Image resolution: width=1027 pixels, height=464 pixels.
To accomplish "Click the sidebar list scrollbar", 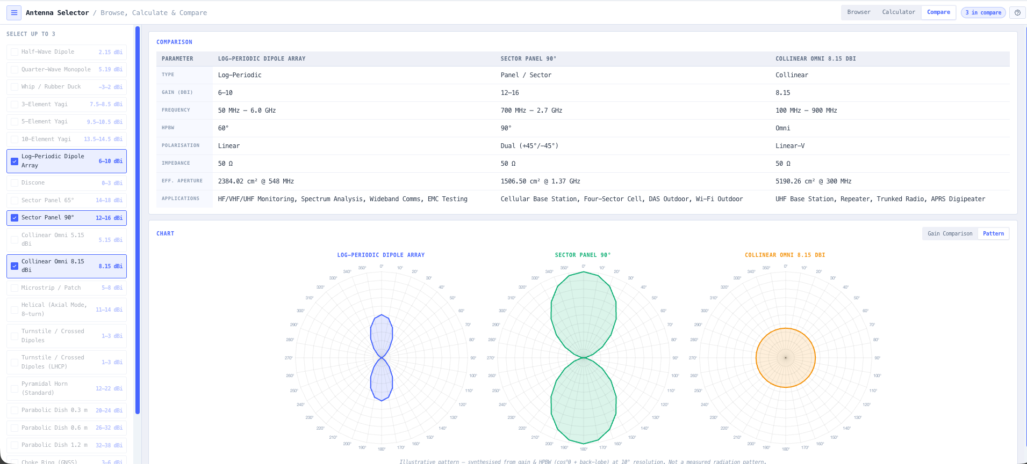I will tap(138, 220).
